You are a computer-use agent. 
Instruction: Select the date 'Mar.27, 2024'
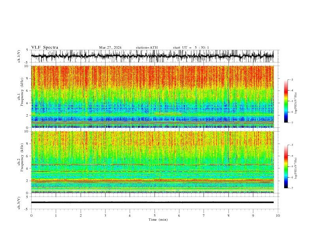pos(110,47)
